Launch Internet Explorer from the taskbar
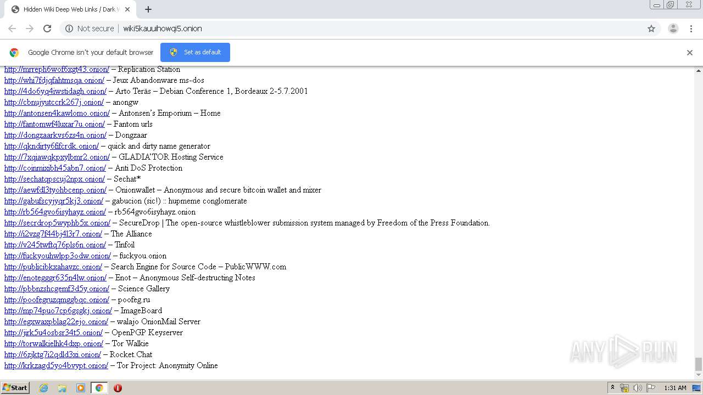 tap(44, 388)
